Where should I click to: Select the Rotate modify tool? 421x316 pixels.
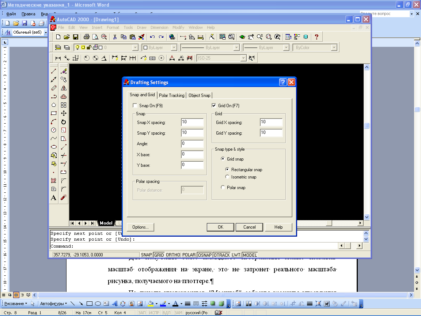(64, 122)
